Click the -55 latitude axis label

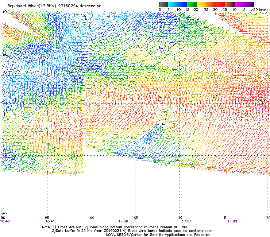(3, 155)
